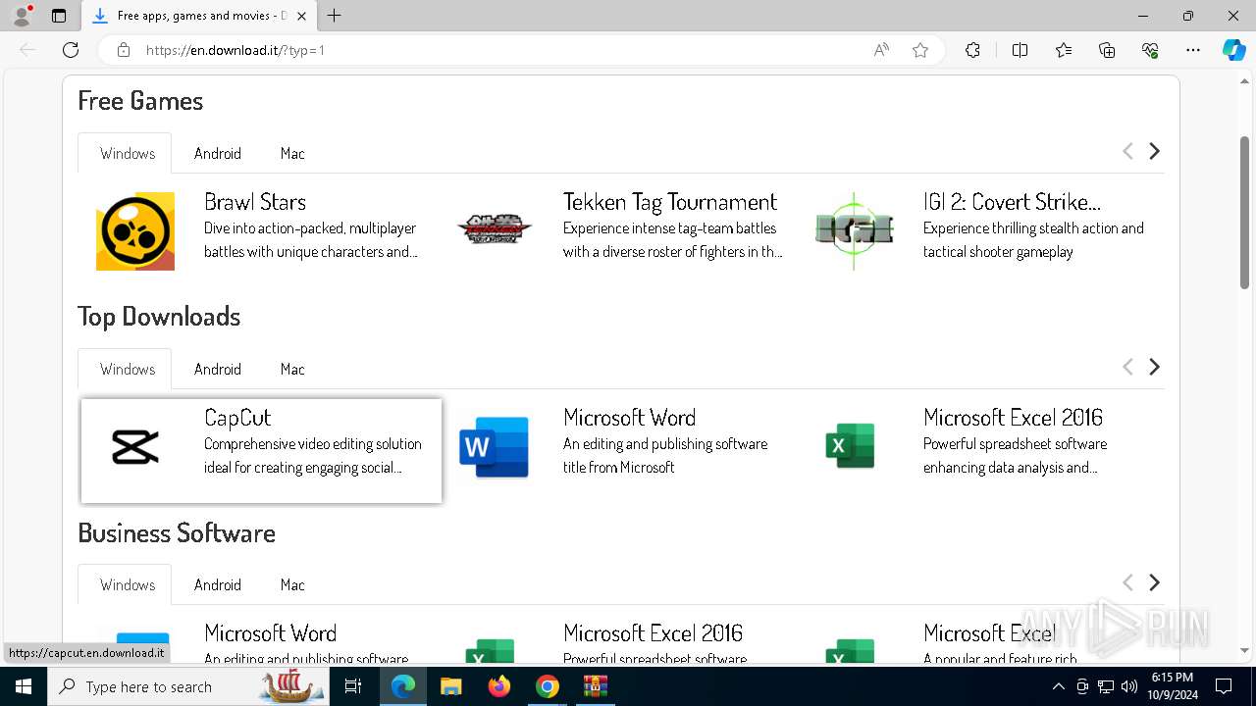Image resolution: width=1256 pixels, height=706 pixels.
Task: Open the Brawl Stars app icon
Action: point(135,231)
